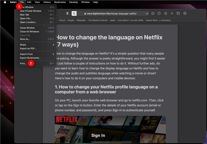
Task: Open the Safari menu
Action: (13, 2)
